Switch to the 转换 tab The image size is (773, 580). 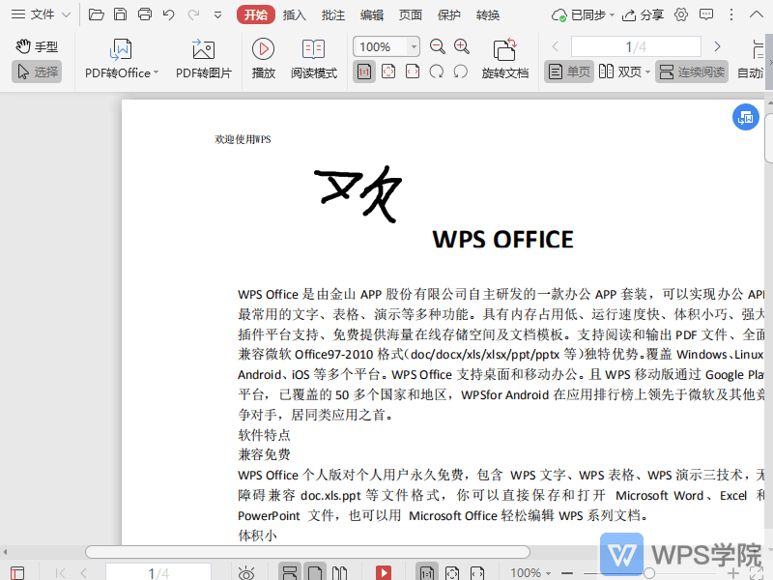click(488, 15)
